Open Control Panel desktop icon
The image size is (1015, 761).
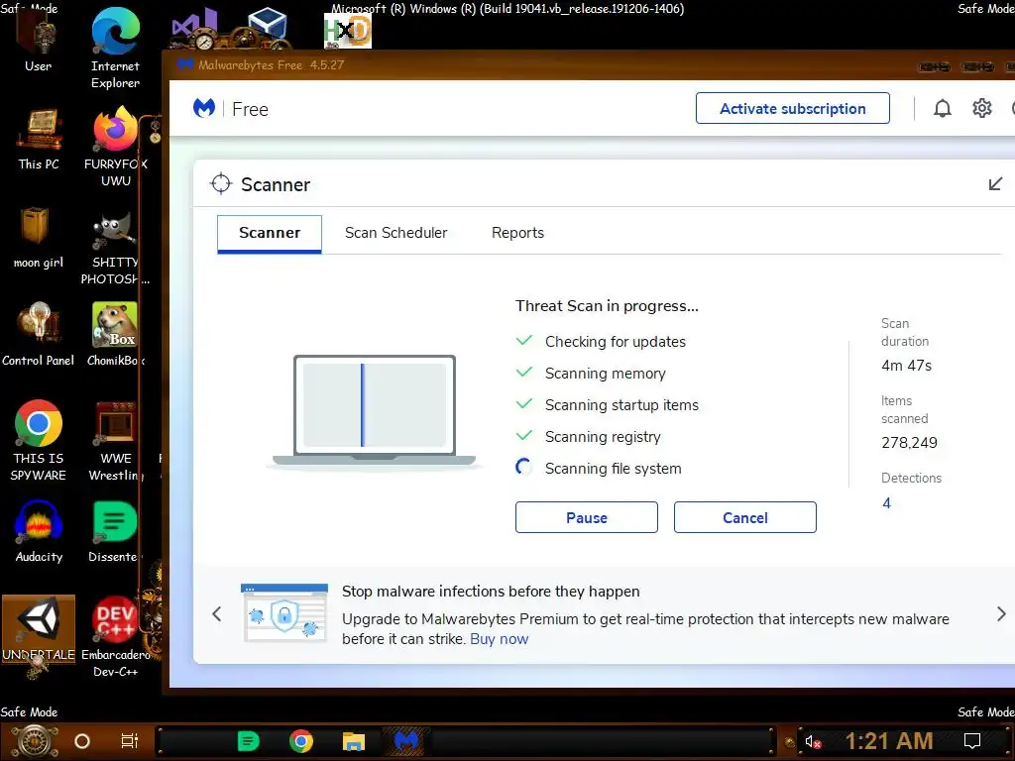tap(39, 335)
